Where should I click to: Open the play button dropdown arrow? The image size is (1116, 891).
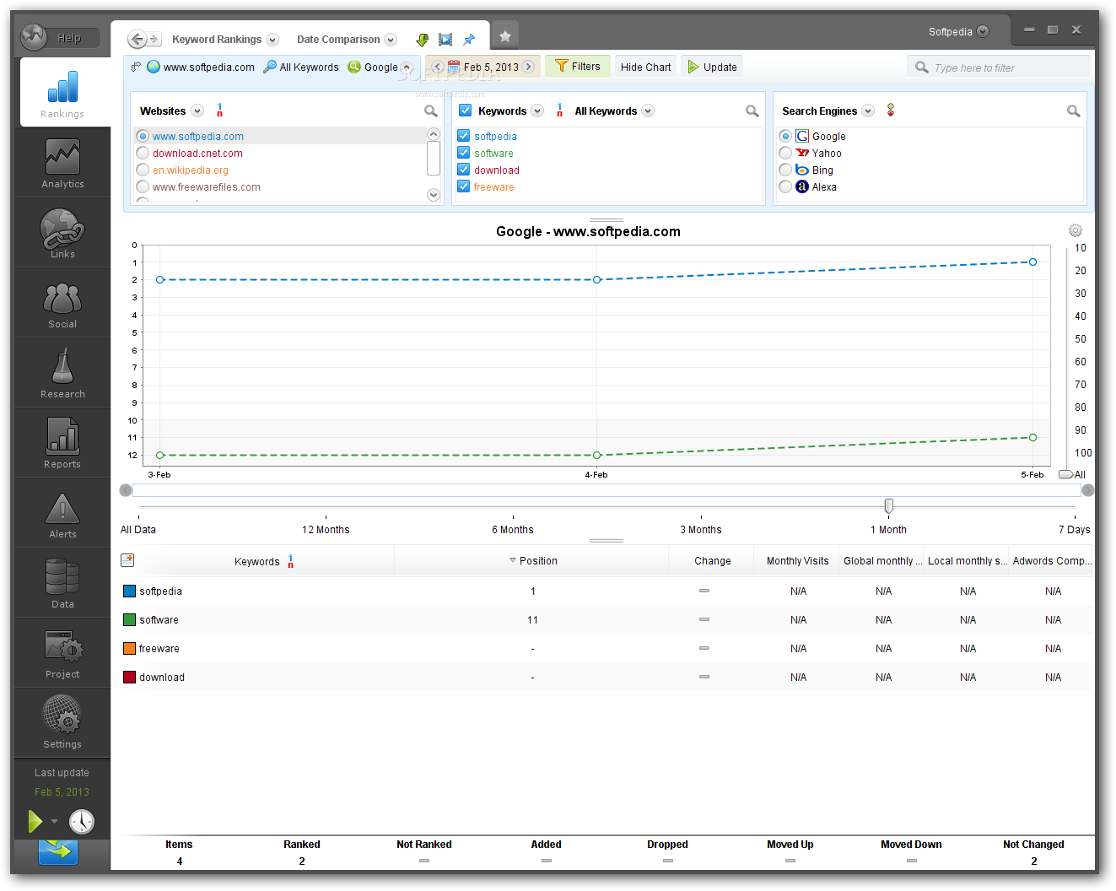[54, 821]
